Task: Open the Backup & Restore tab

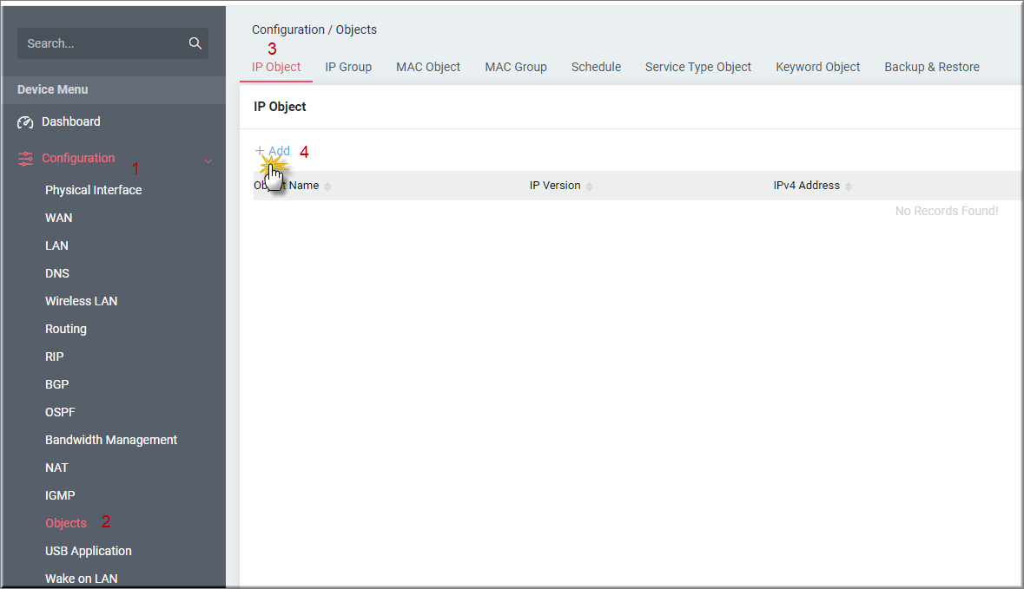Action: click(931, 67)
